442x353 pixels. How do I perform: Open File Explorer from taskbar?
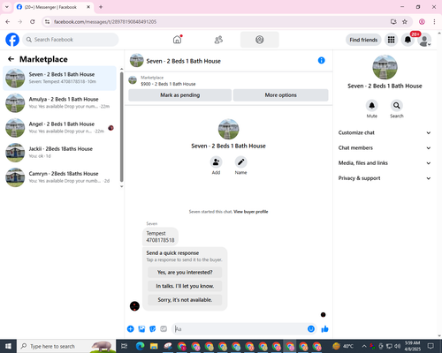[x=154, y=346]
